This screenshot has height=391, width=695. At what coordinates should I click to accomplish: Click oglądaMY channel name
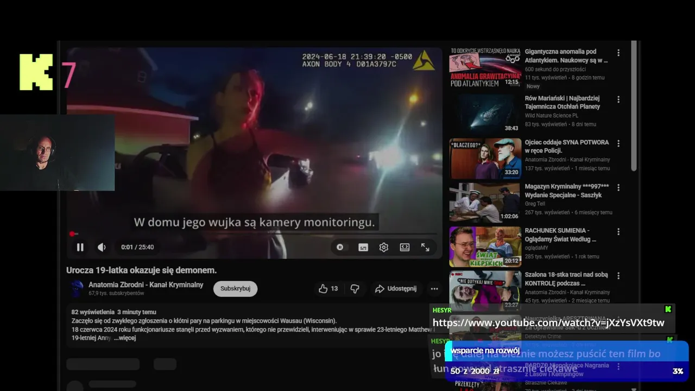[536, 248]
